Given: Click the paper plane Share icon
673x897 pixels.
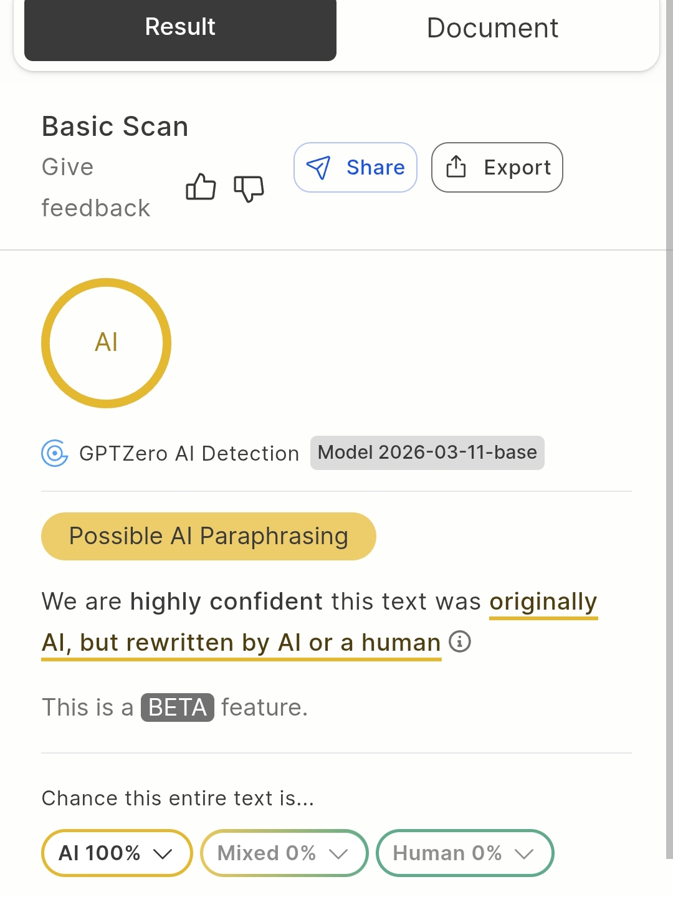Looking at the screenshot, I should pyautogui.click(x=318, y=168).
